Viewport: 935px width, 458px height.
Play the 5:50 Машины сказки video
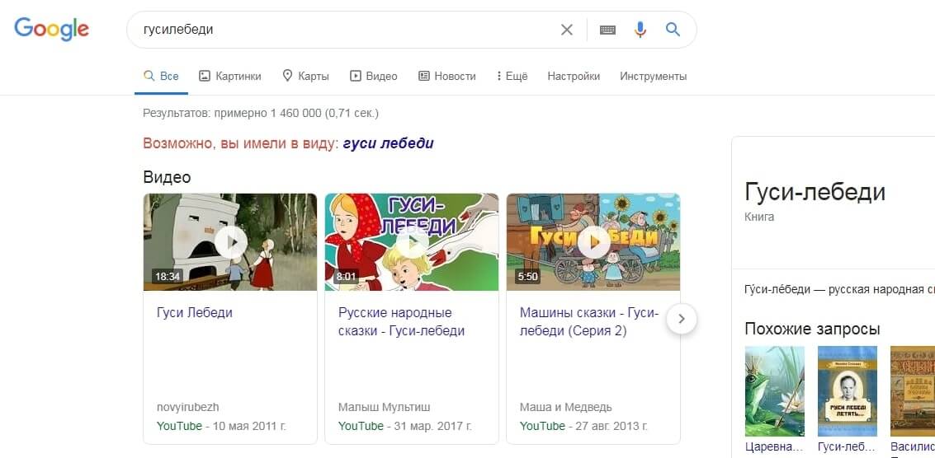click(593, 242)
